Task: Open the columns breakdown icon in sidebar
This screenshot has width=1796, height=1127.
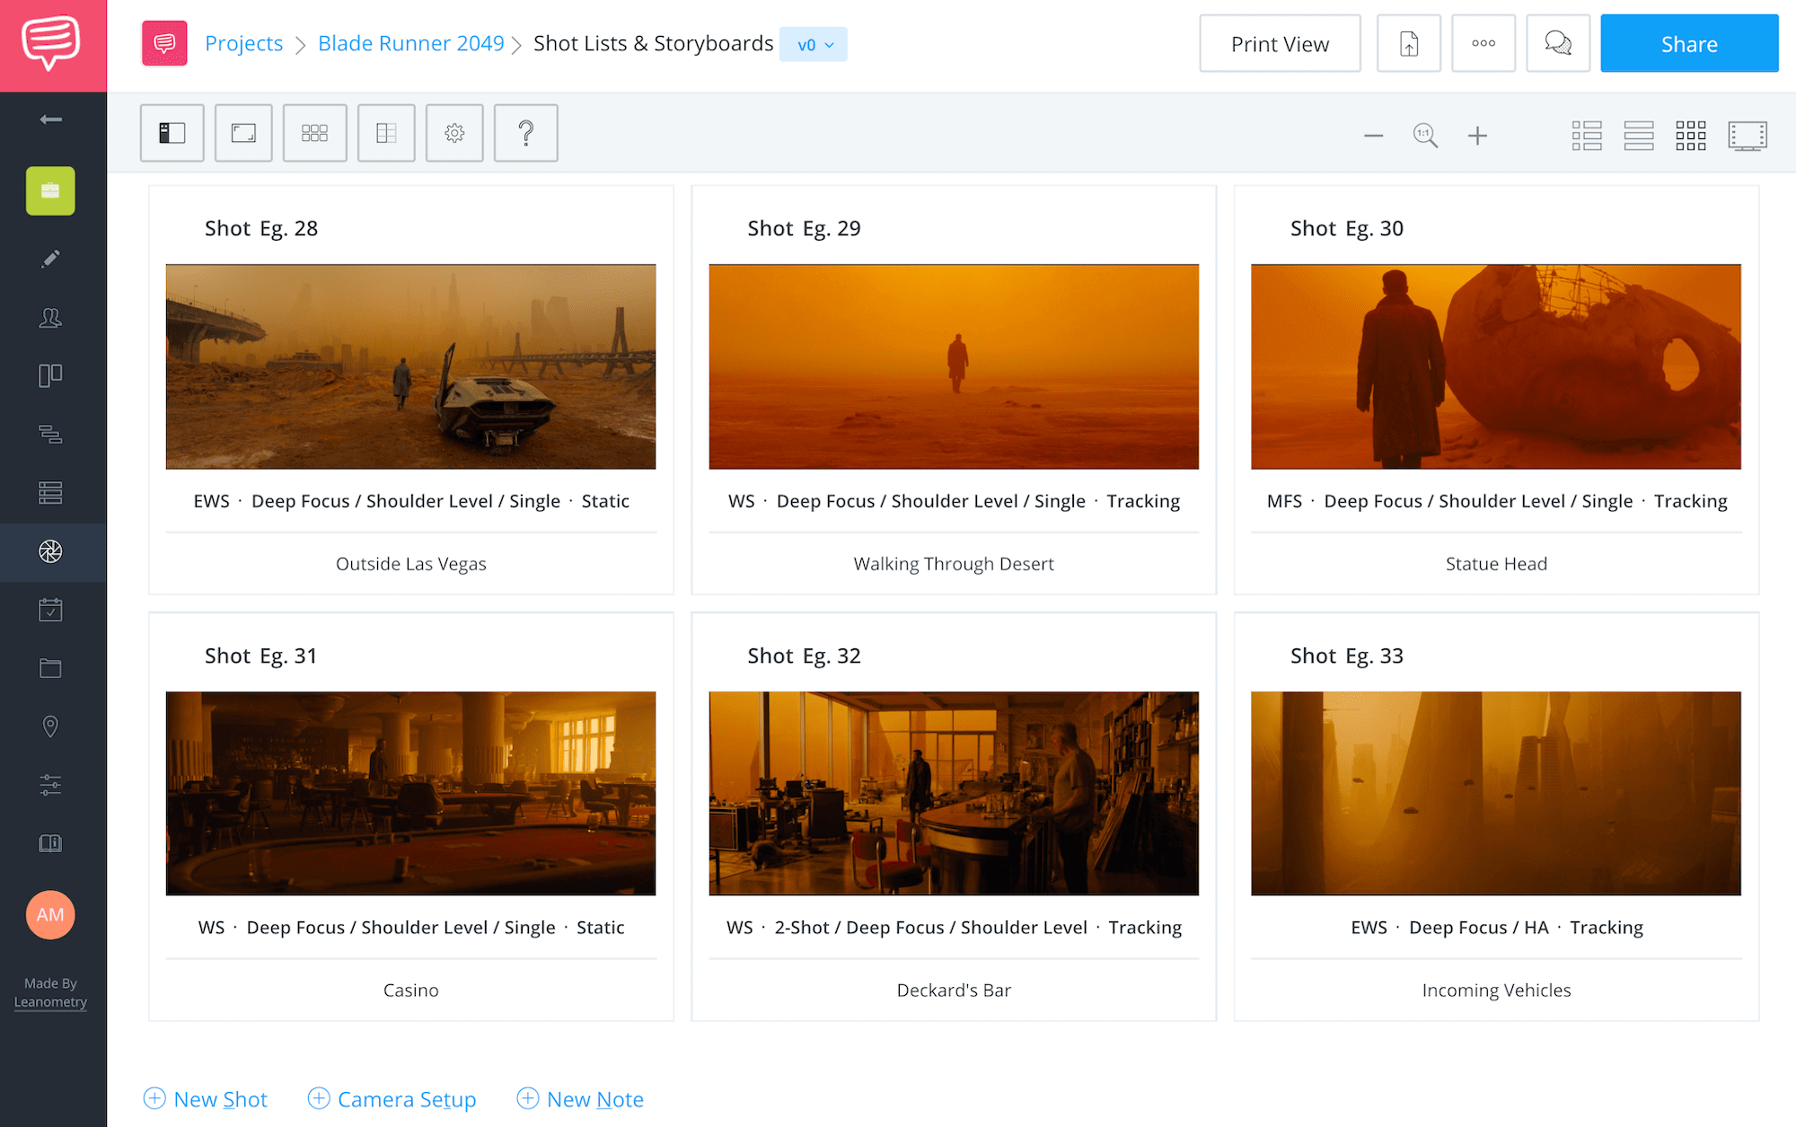Action: pyautogui.click(x=50, y=375)
